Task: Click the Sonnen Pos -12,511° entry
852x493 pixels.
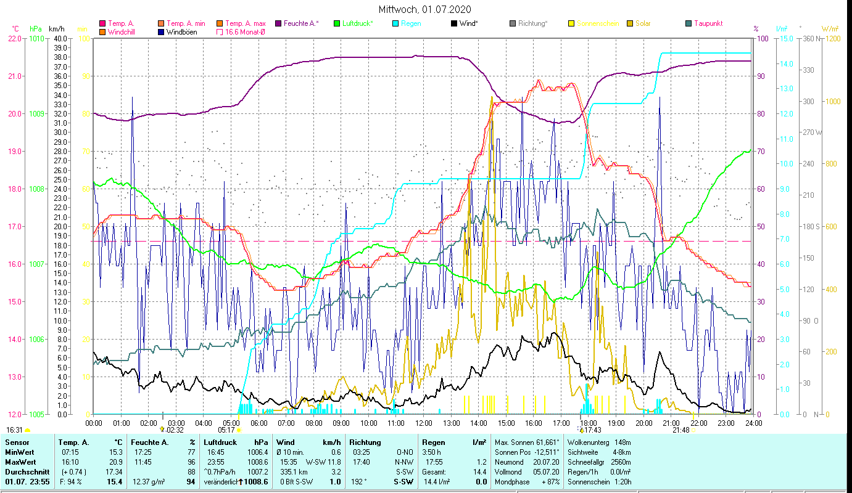Action: 527,452
